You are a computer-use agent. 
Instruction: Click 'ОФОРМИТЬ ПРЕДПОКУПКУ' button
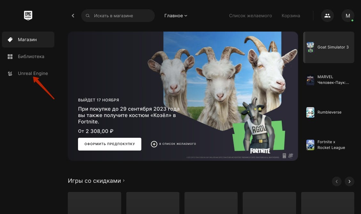[x=110, y=144]
